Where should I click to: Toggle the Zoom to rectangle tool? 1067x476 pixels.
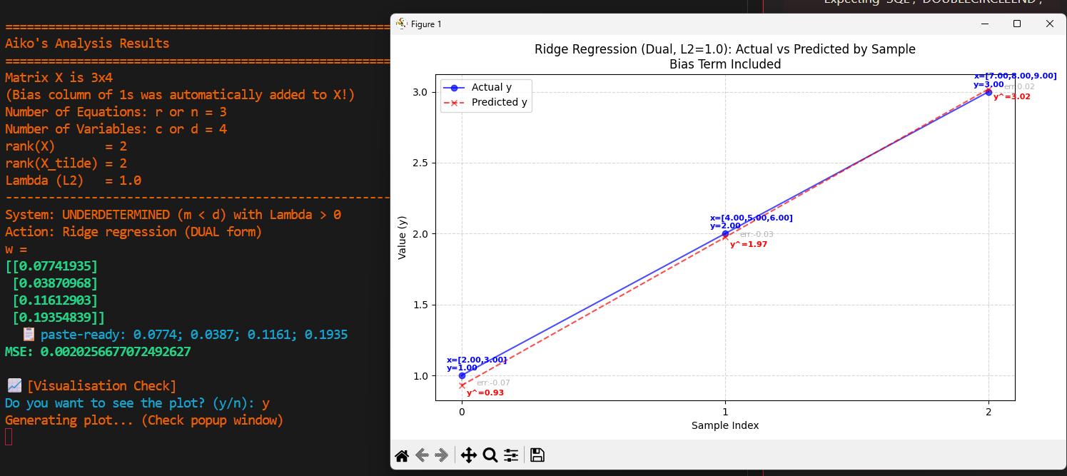pyautogui.click(x=490, y=455)
